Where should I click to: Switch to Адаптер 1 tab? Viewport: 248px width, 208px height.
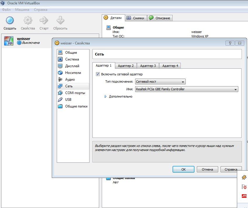[x=104, y=65]
